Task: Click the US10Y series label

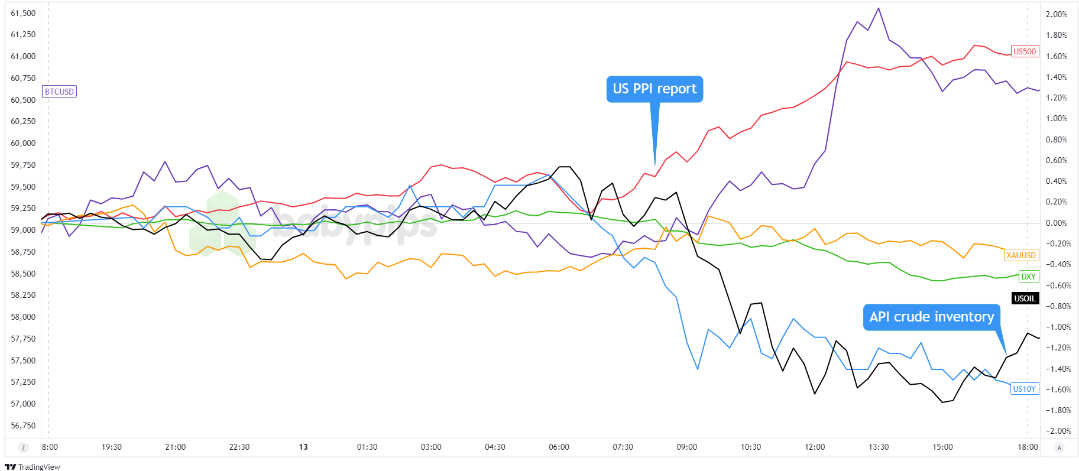Action: coord(1024,389)
